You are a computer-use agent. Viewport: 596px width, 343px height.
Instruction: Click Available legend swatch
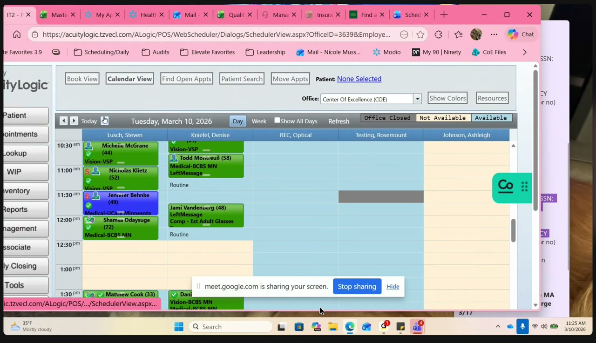[491, 118]
